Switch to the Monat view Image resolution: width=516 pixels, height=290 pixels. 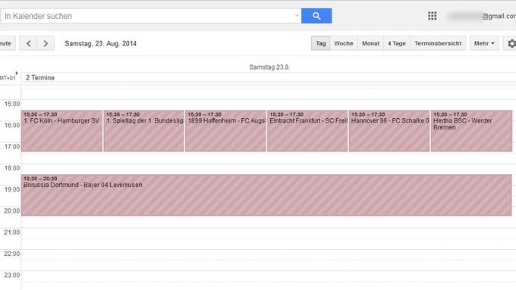(x=370, y=43)
